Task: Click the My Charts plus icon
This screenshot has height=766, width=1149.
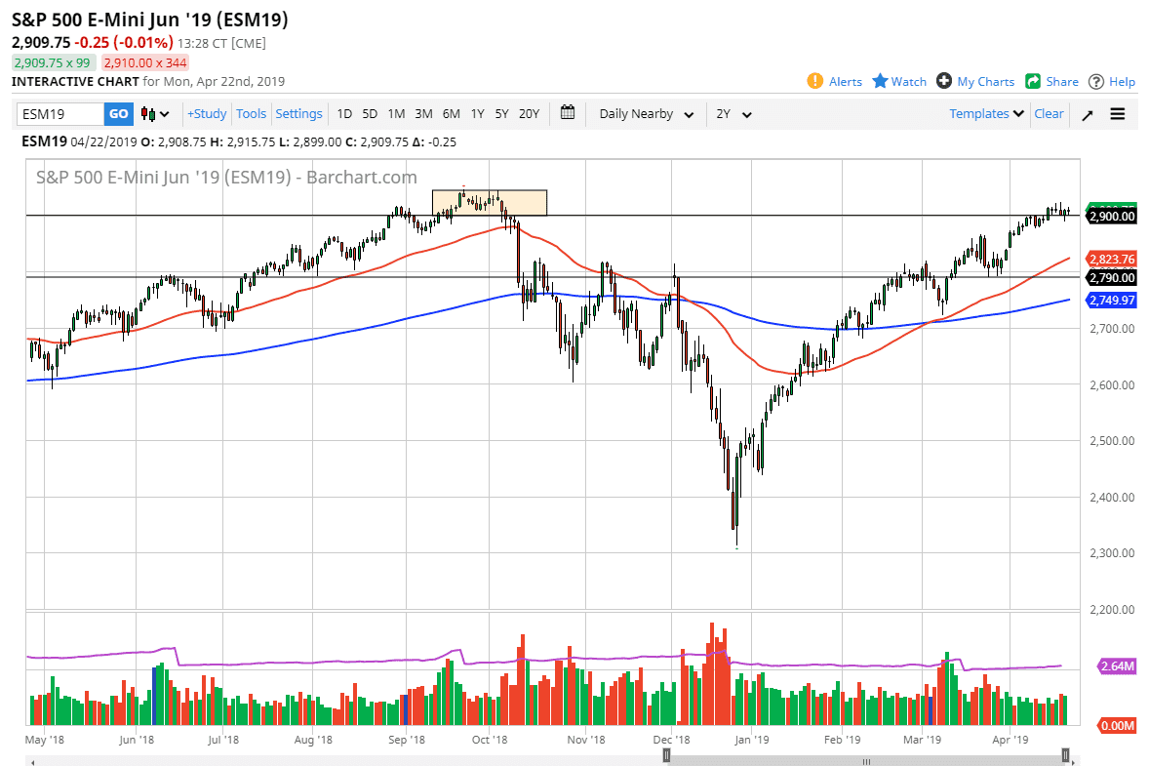Action: (942, 81)
